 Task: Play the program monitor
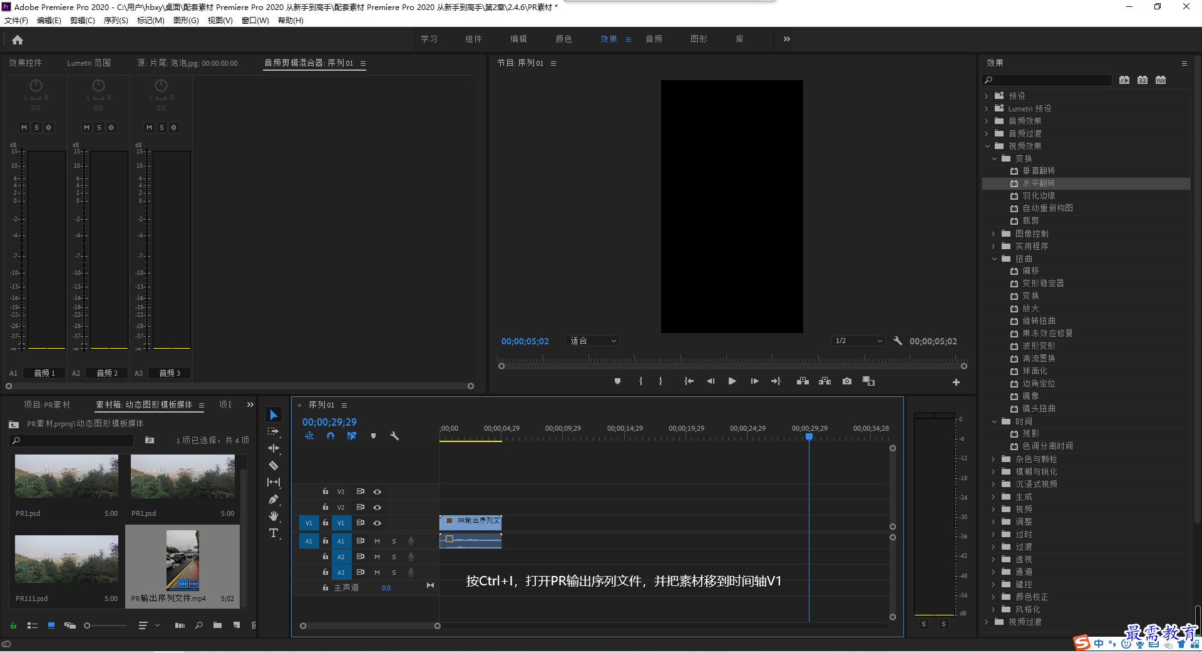(732, 381)
